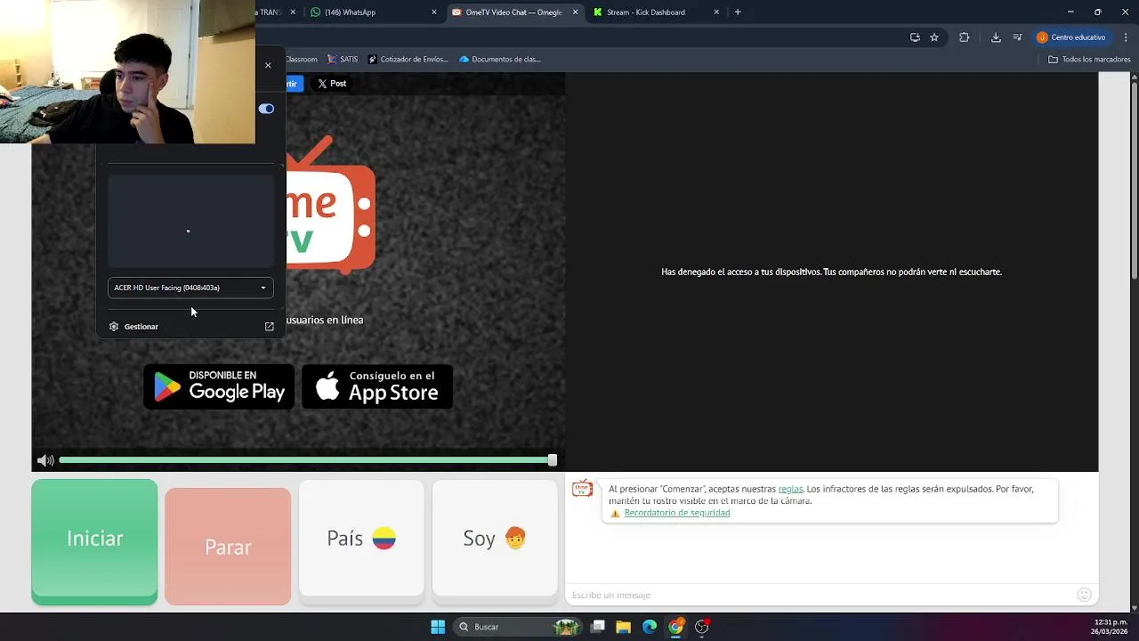Image resolution: width=1139 pixels, height=641 pixels.
Task: Open the Cotizador de Envíos bookmark
Action: coord(408,60)
